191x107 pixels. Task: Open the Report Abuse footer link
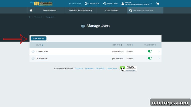(x=112, y=68)
